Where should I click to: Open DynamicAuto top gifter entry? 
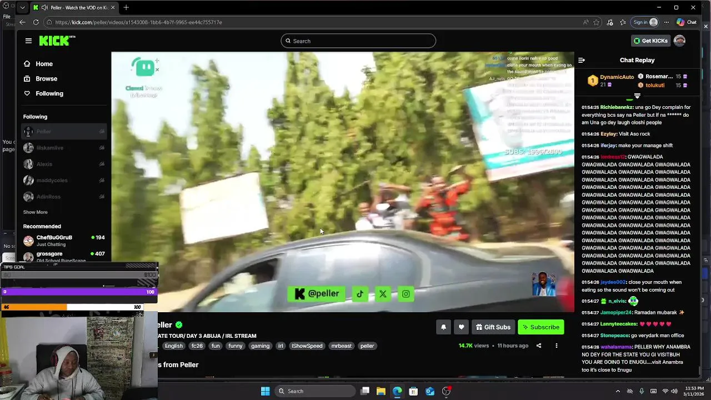pos(611,81)
